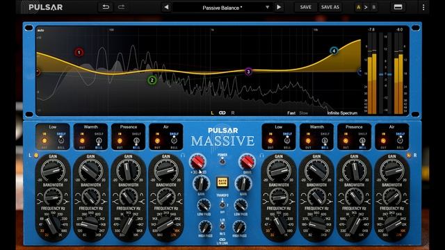The height and width of the screenshot is (250, 445).
Task: Flip the right Low band shelf/bell switch
Action: click(287, 140)
